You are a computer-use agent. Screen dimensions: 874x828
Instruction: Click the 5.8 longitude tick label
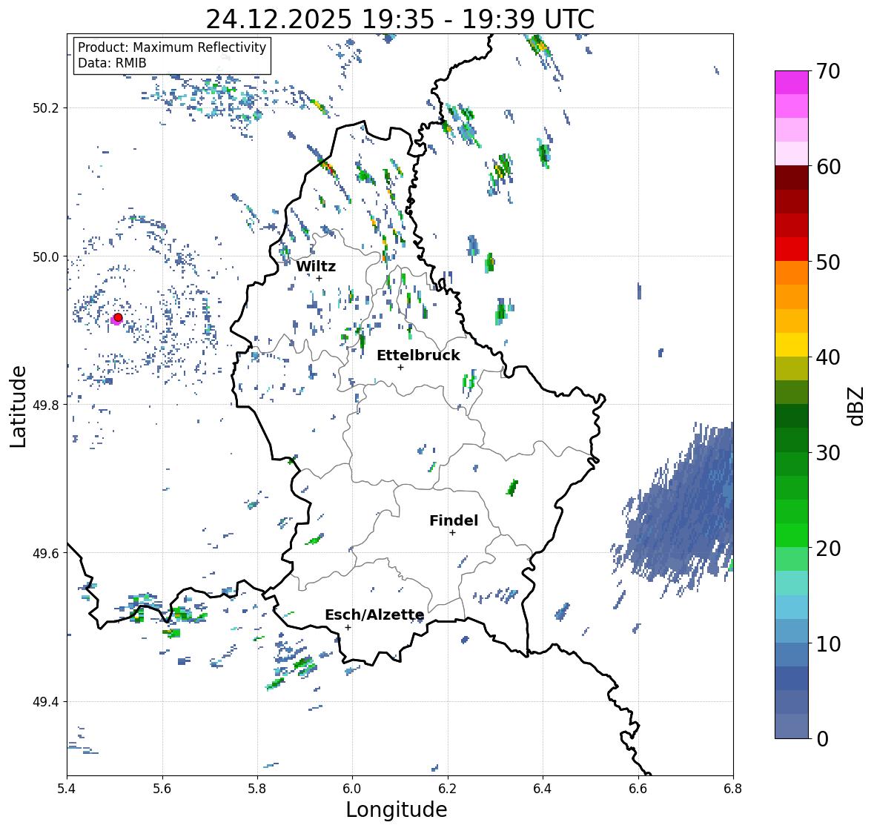[x=257, y=789]
